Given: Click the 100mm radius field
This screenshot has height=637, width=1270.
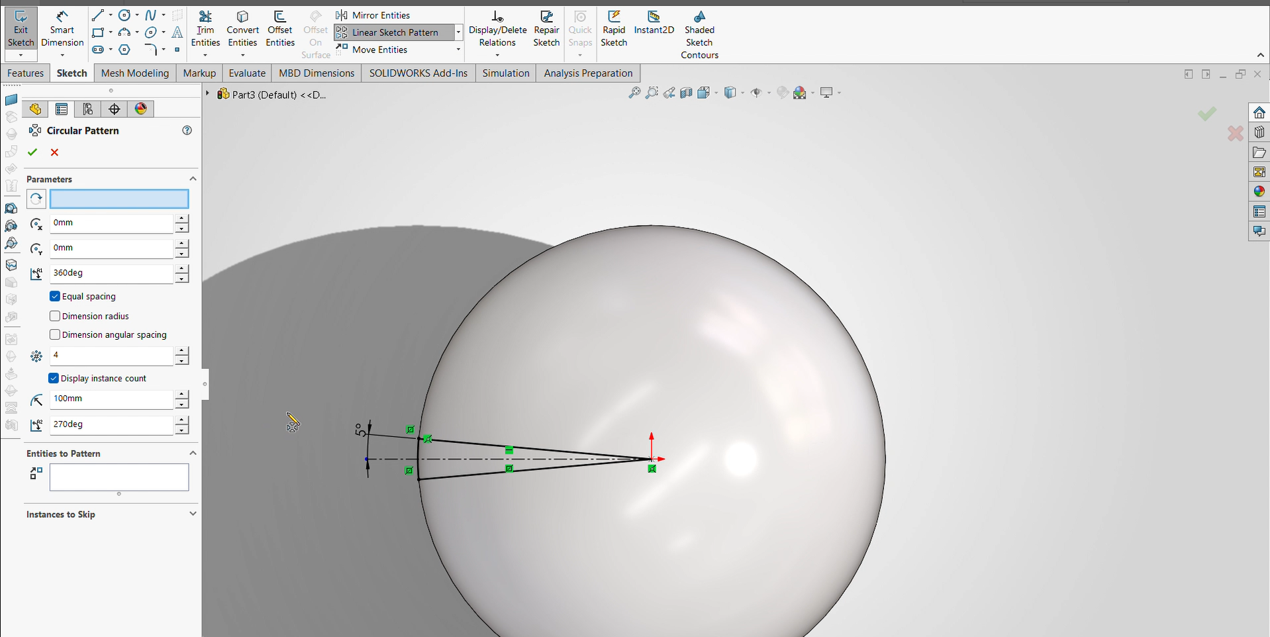Looking at the screenshot, I should [x=111, y=399].
